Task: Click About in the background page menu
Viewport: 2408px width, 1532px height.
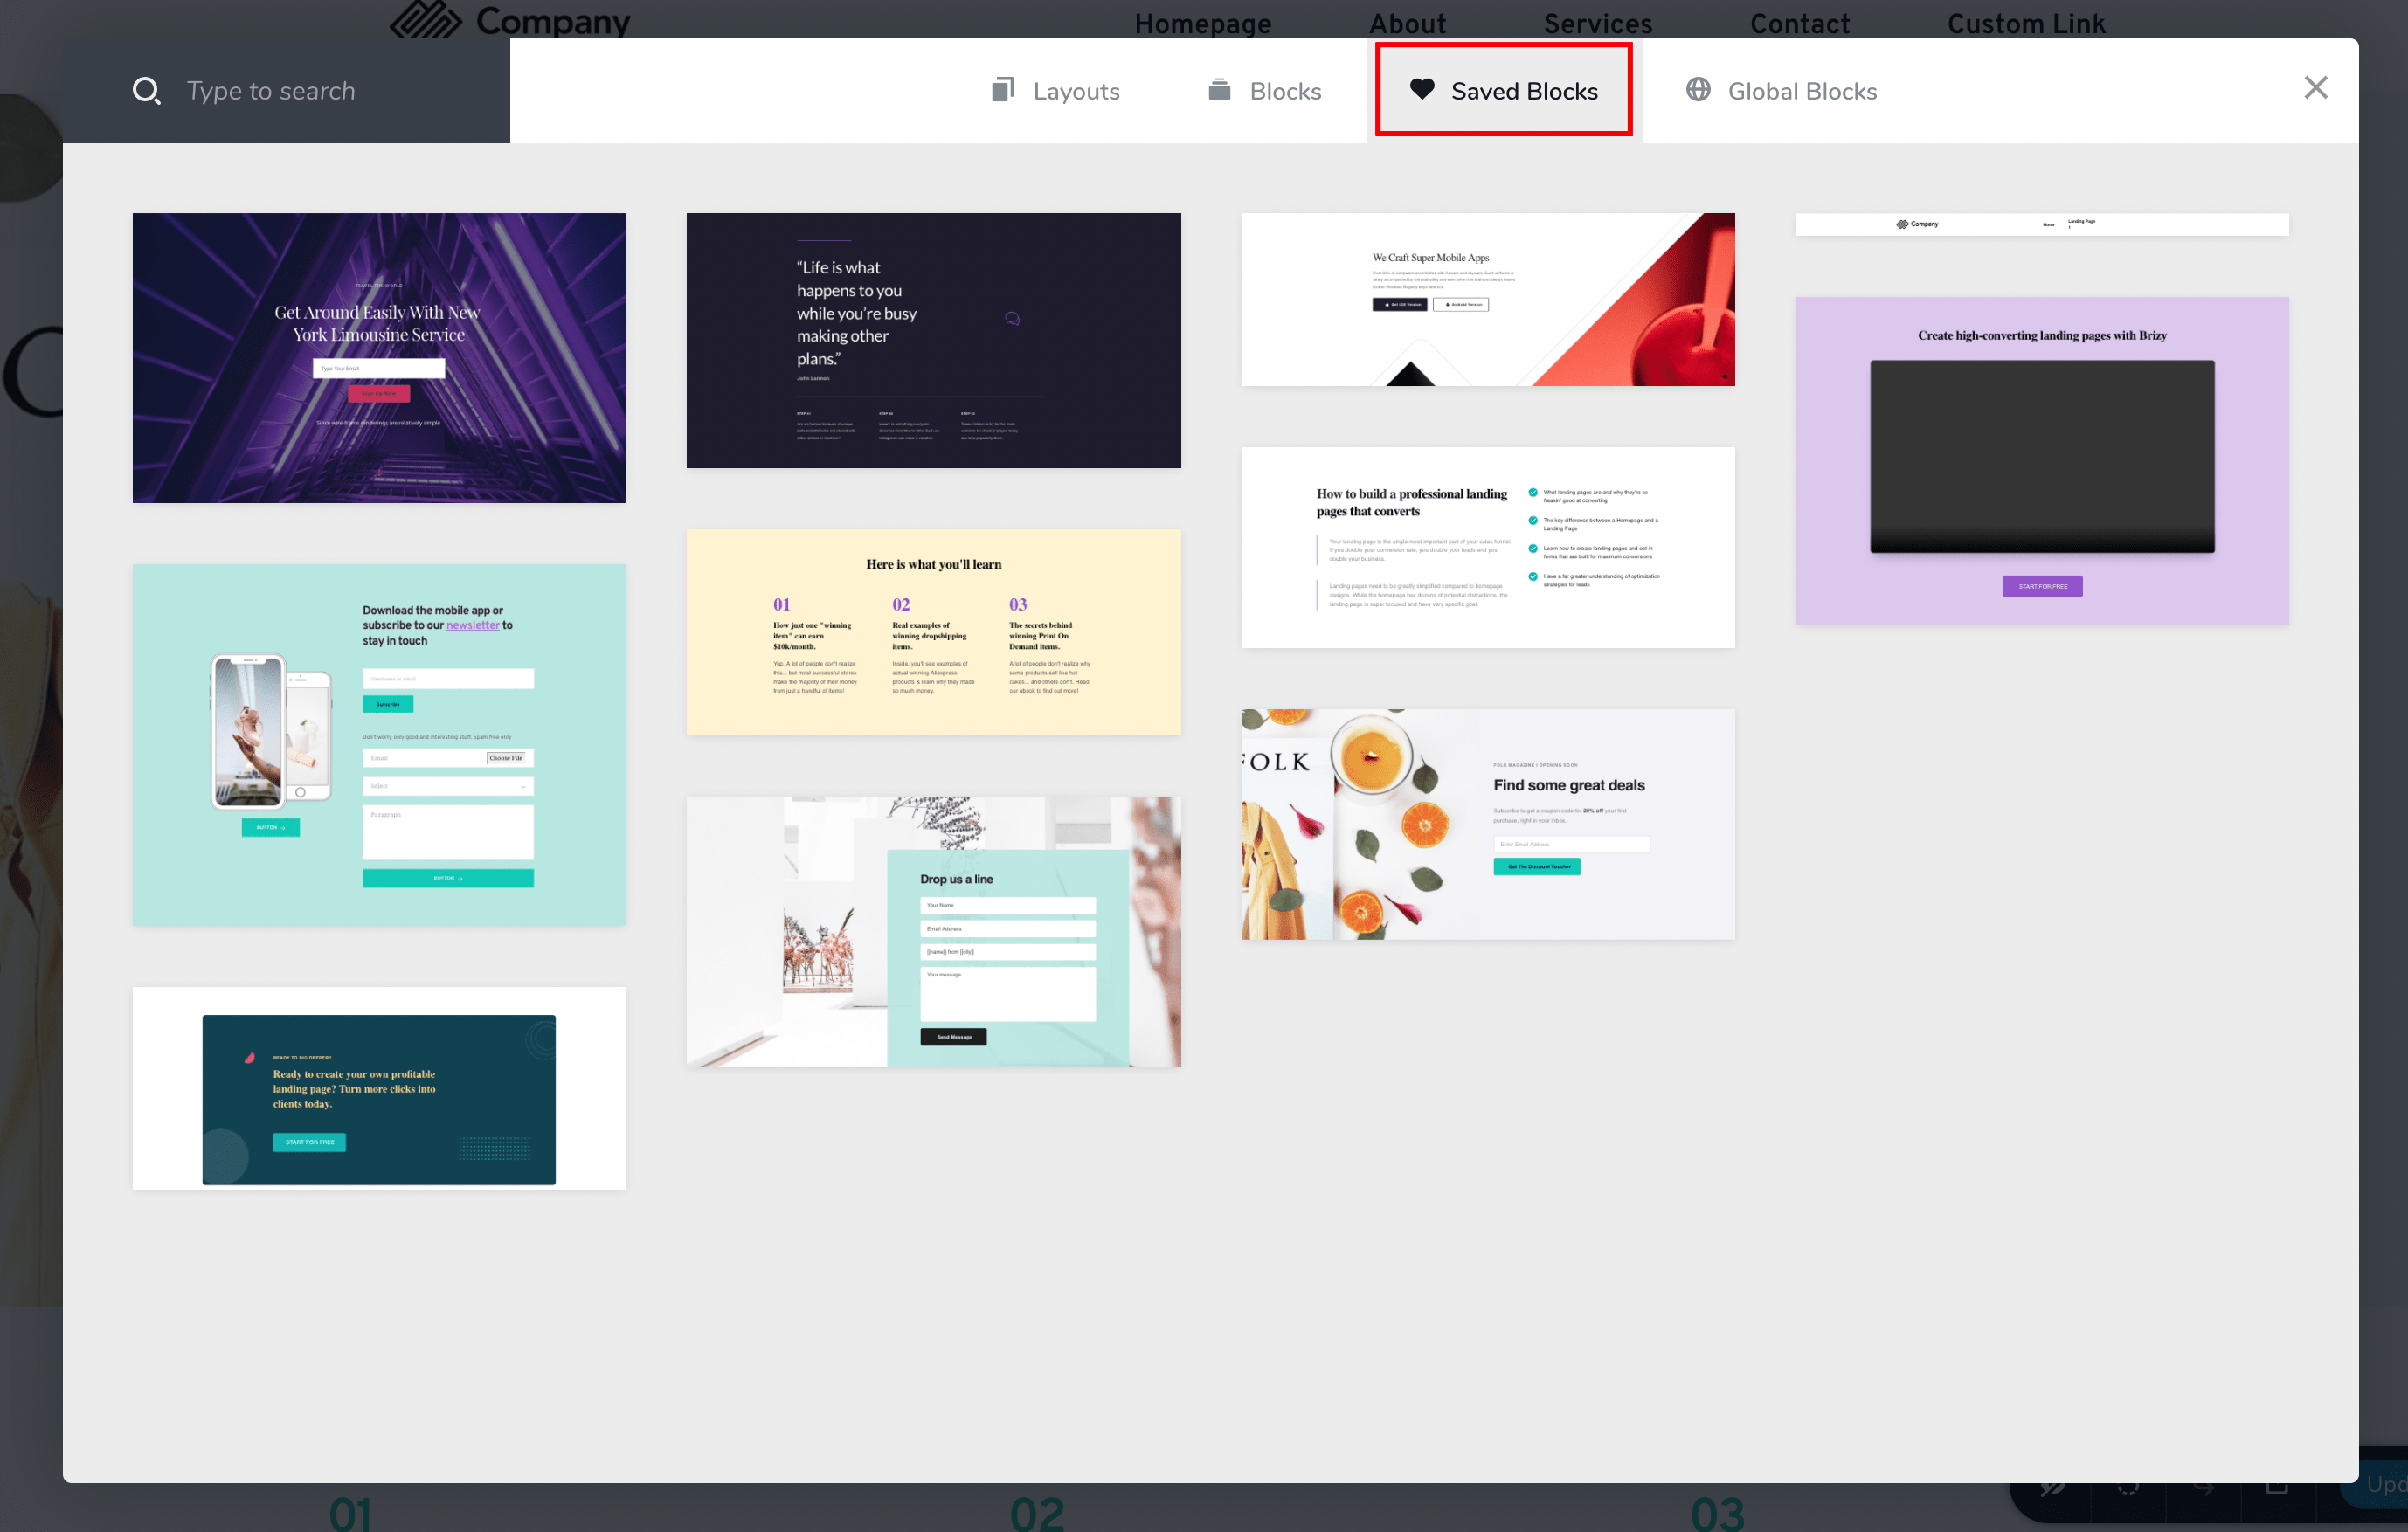Action: (1407, 23)
